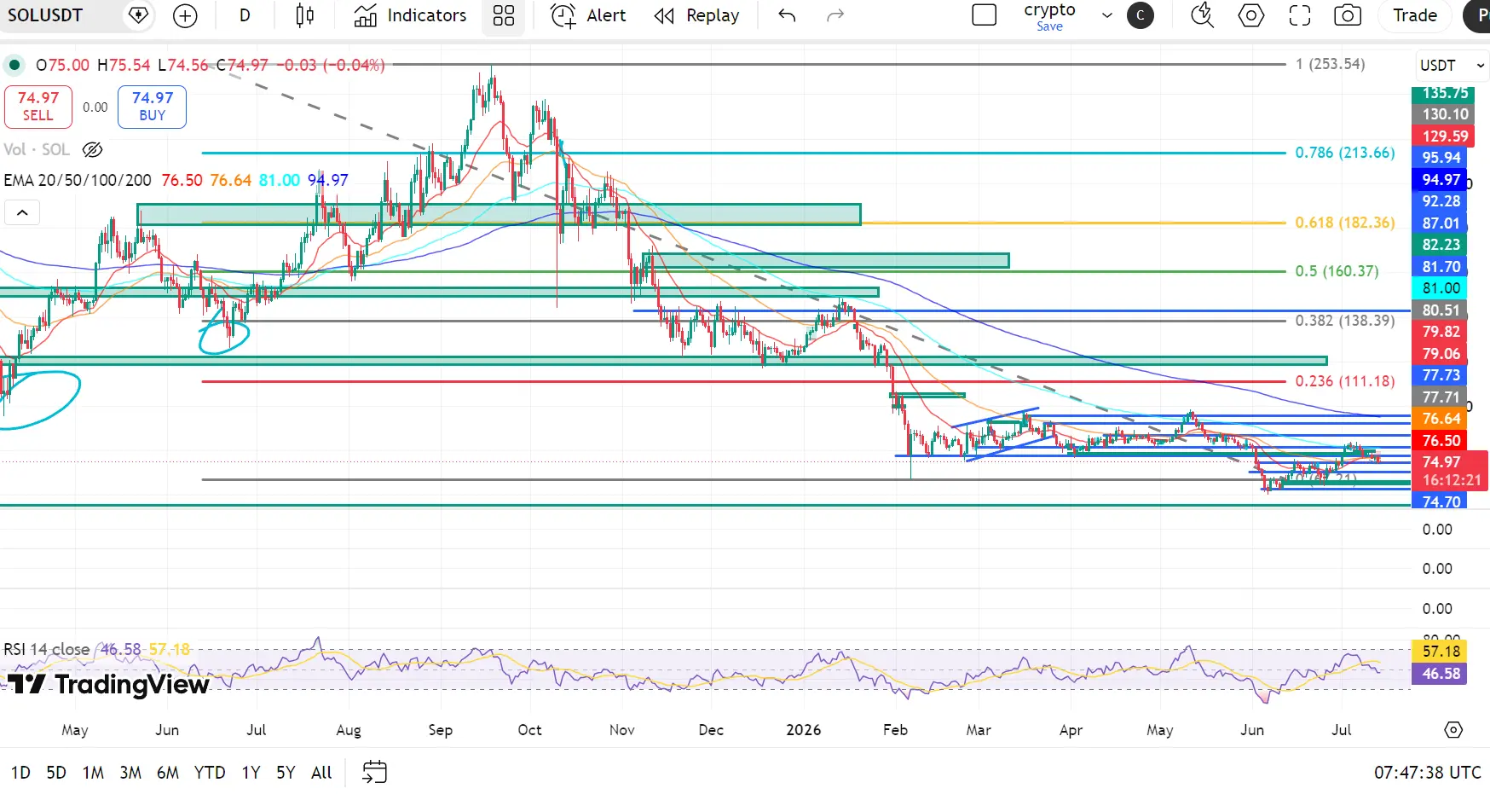Undo the last chart action

click(787, 15)
